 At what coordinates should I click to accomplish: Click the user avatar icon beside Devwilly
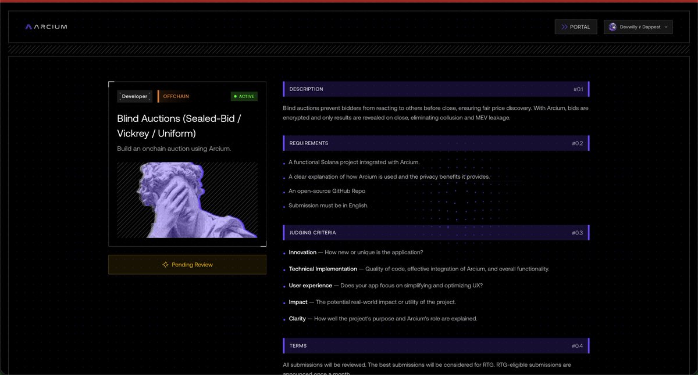click(x=612, y=27)
